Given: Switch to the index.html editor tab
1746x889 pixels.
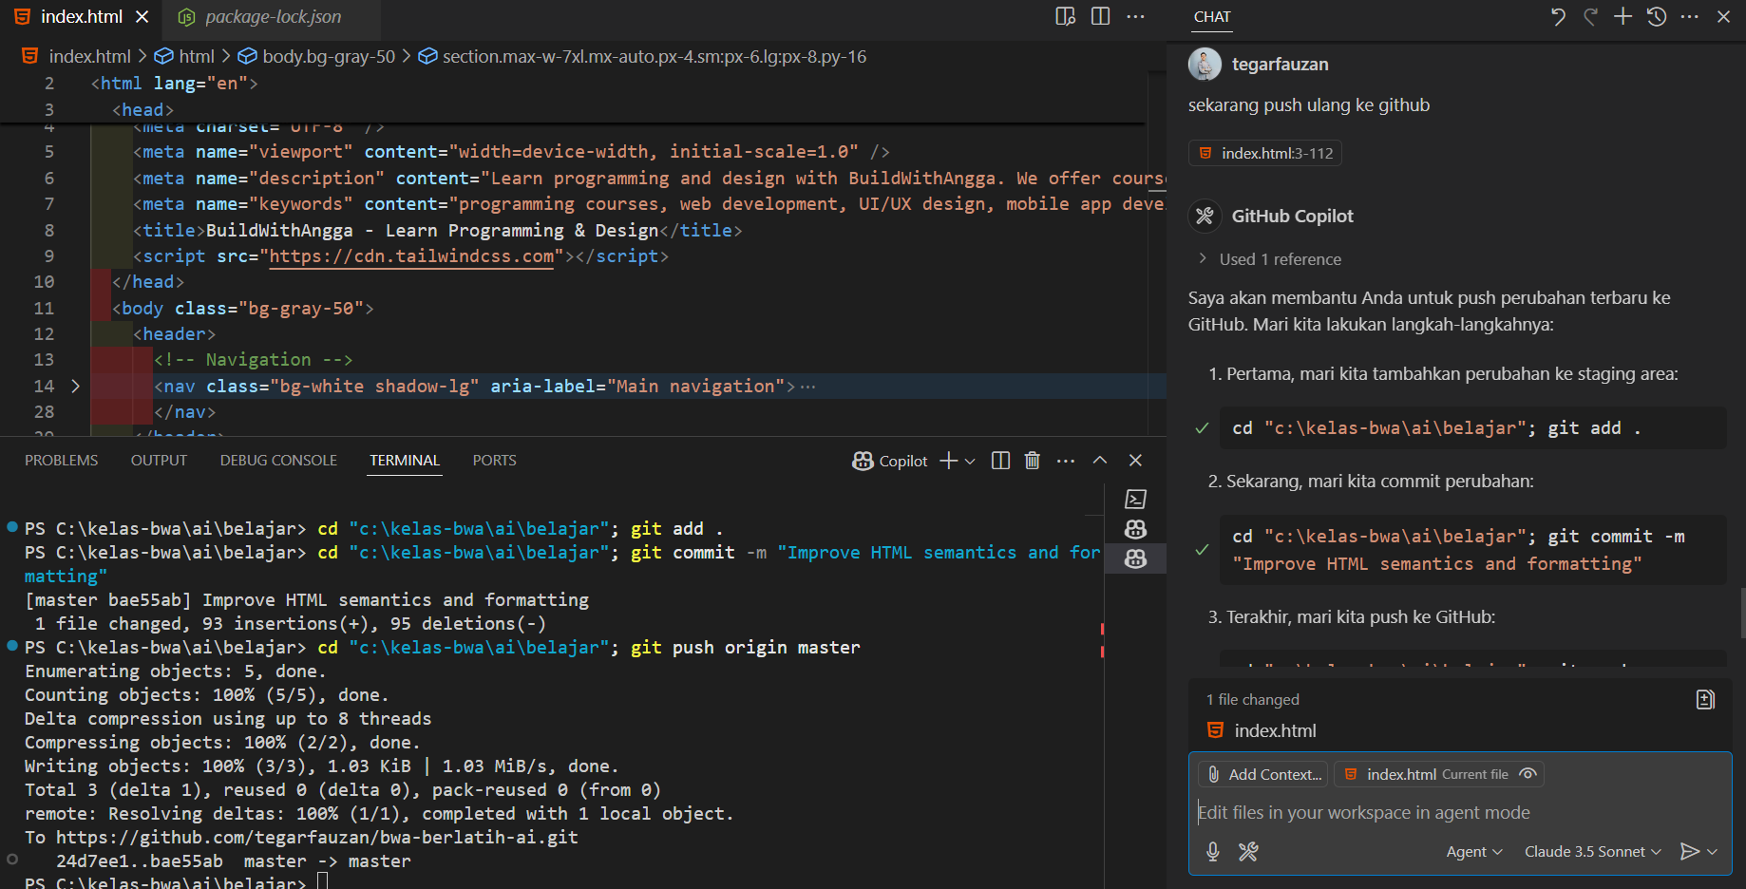Looking at the screenshot, I should [82, 17].
